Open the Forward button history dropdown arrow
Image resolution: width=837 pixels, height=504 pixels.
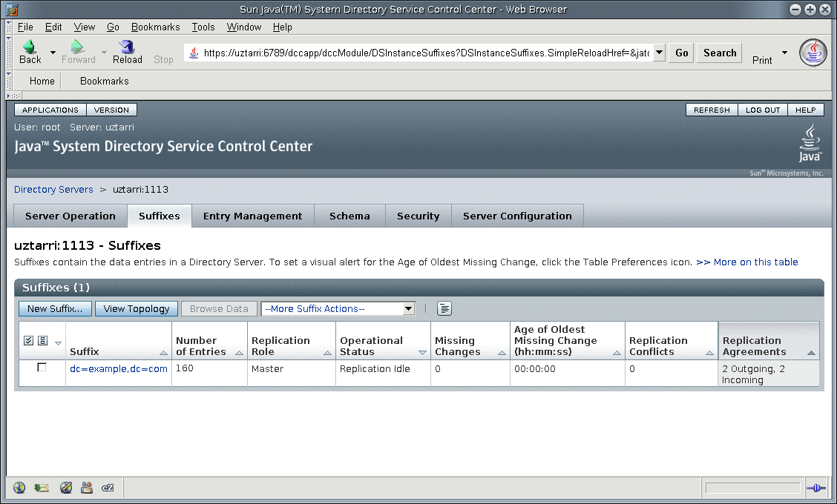click(x=104, y=53)
